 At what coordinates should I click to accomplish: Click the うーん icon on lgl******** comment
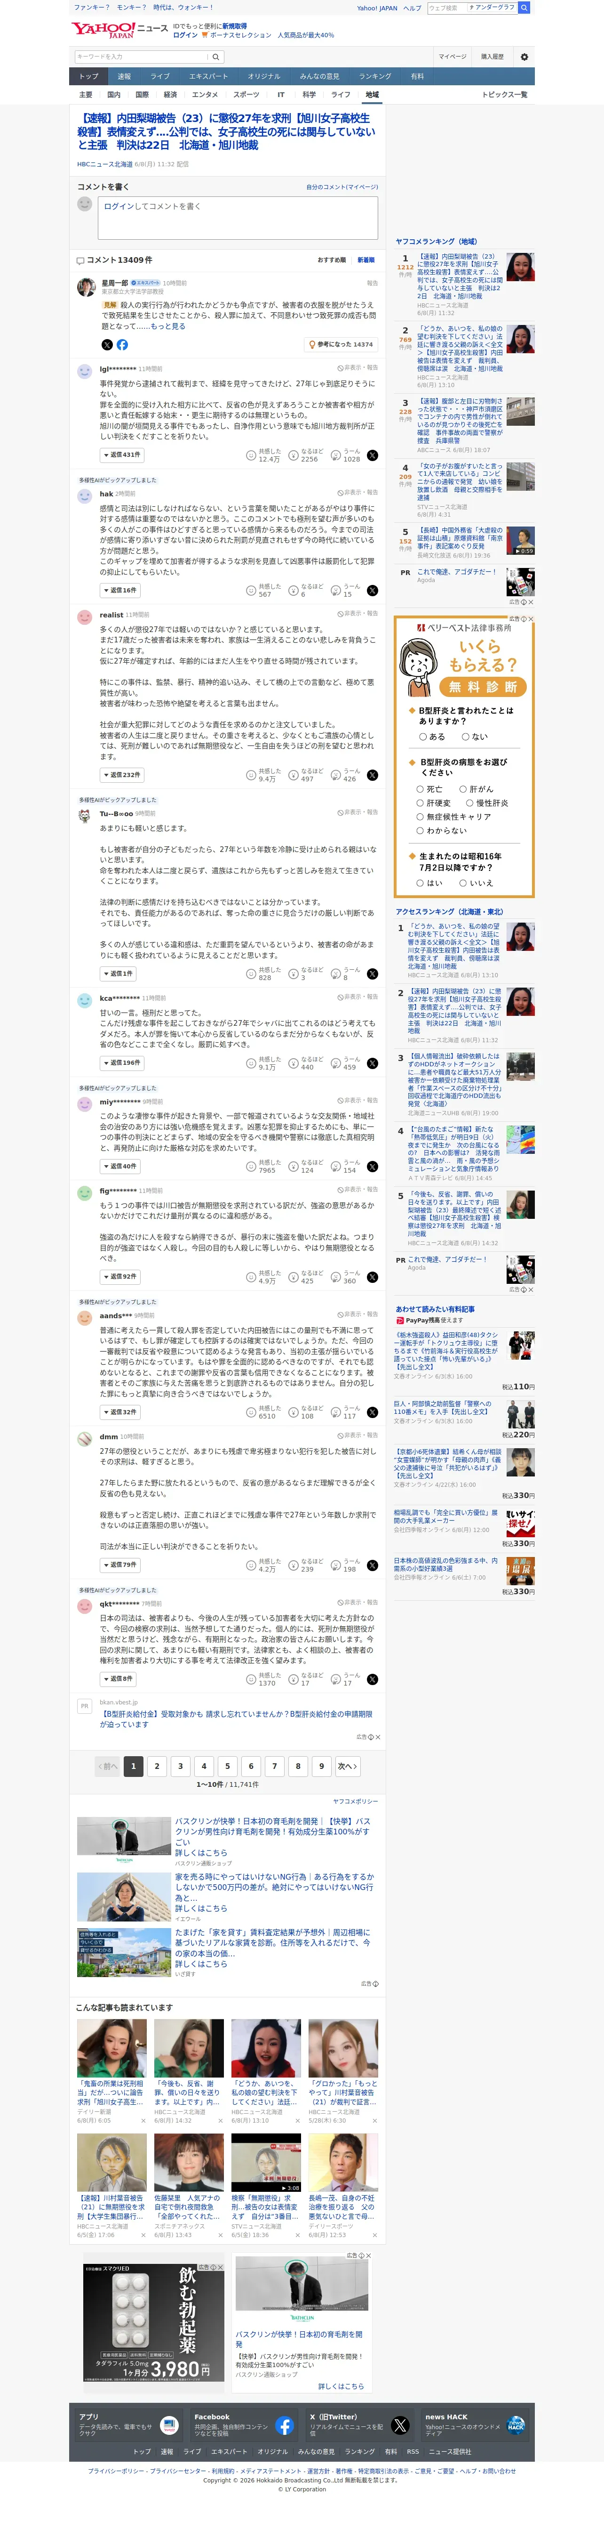click(335, 455)
